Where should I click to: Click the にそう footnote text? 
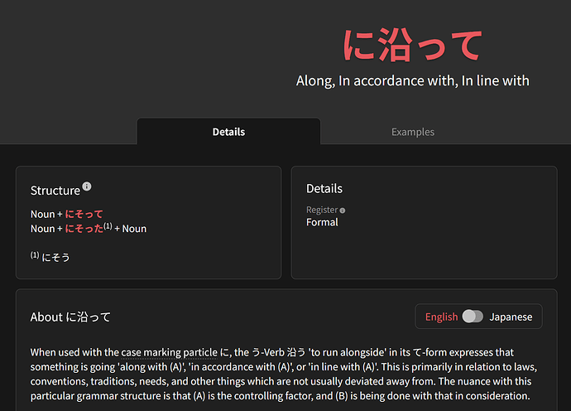click(55, 257)
